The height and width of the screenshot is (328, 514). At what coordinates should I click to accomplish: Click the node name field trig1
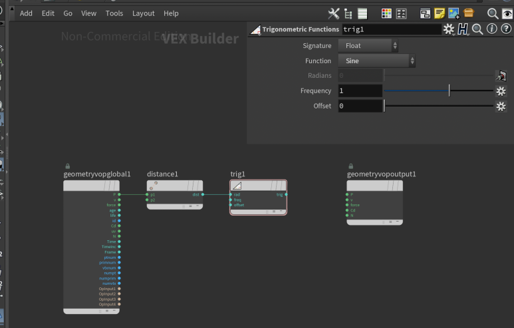392,29
